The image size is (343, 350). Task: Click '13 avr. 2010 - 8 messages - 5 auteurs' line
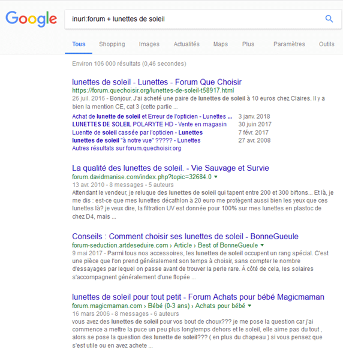[123, 185]
